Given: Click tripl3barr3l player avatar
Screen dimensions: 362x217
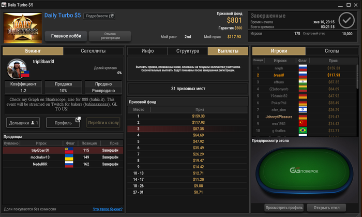Looking at the screenshot, I should 17,69.
